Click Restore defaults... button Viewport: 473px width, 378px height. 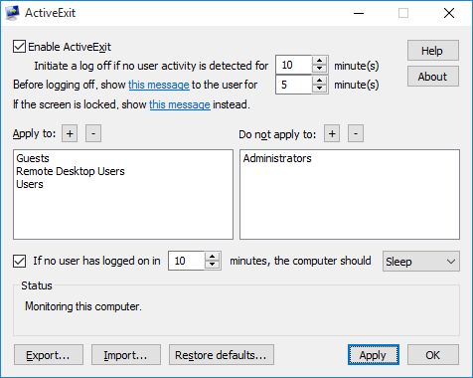click(x=222, y=355)
